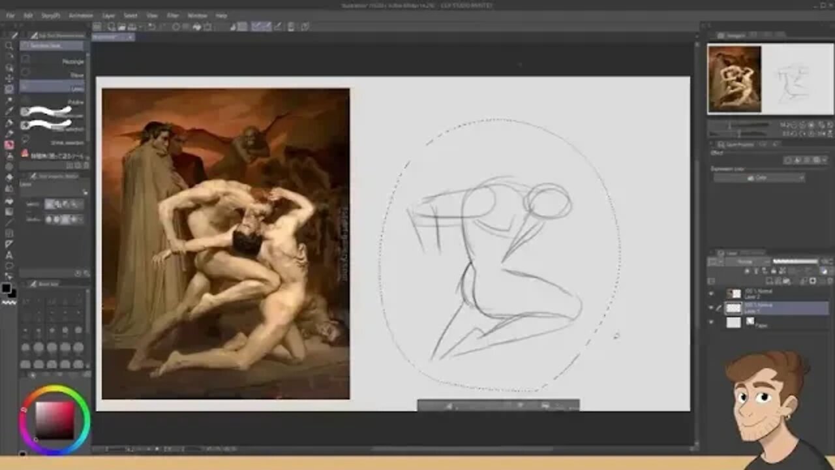835x470 pixels.
Task: Choose the Polyline selection sub tool
Action: coord(52,102)
